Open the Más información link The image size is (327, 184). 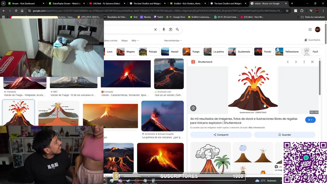[256, 128]
